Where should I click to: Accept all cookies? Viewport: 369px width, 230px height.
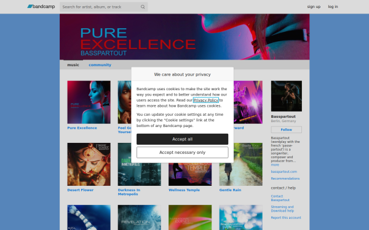183,139
